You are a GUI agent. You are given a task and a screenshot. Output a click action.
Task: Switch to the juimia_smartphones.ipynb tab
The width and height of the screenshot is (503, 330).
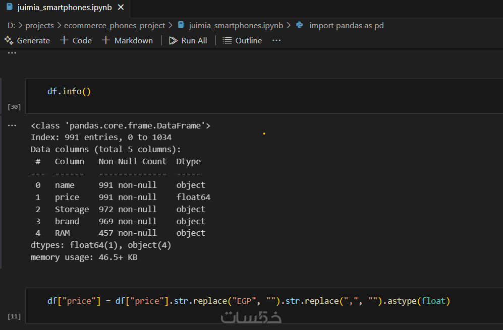click(x=65, y=8)
